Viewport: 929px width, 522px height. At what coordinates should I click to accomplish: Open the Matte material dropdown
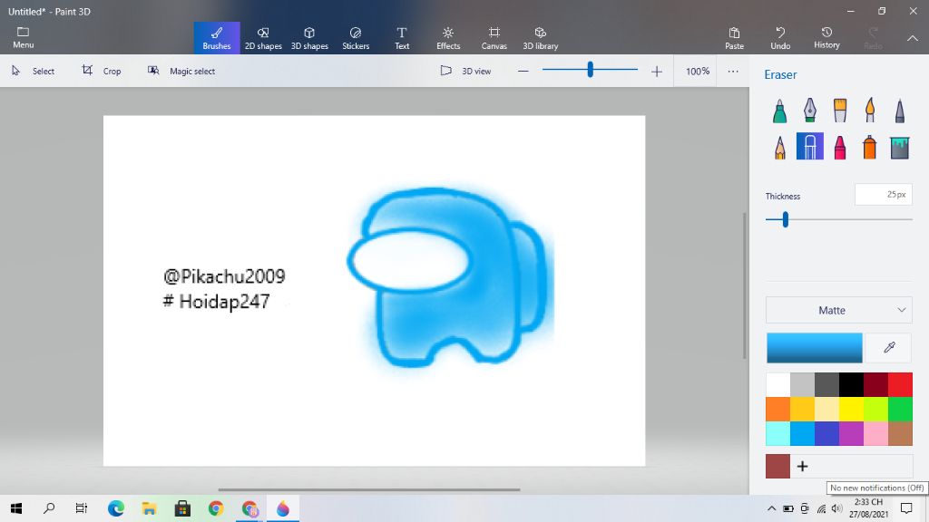(839, 310)
